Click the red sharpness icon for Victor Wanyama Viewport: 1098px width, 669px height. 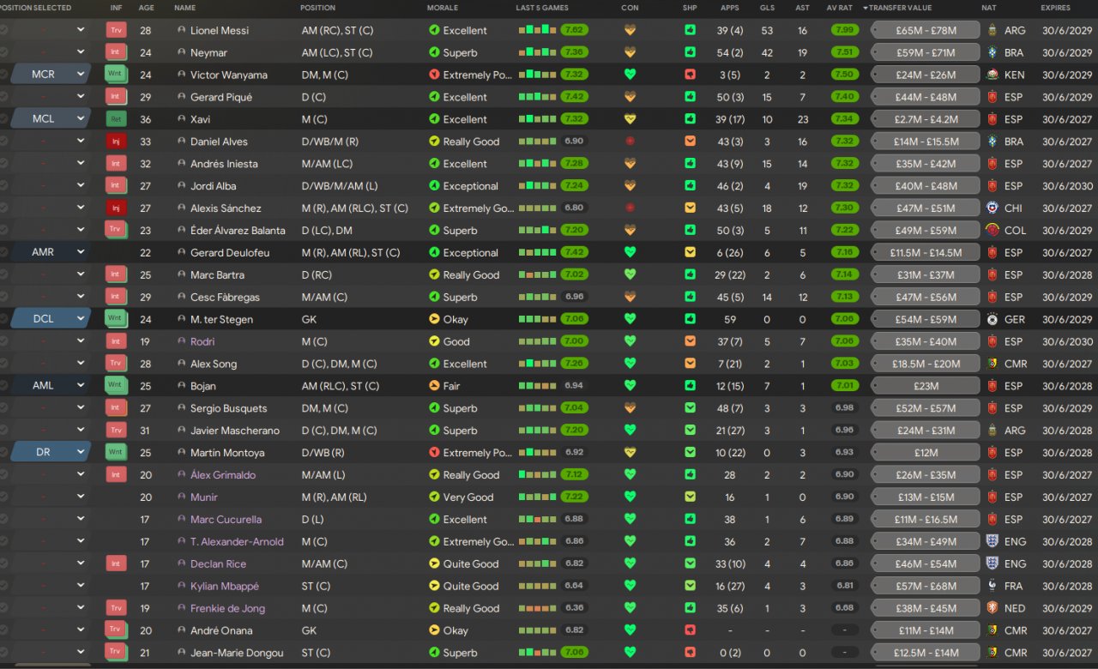691,75
